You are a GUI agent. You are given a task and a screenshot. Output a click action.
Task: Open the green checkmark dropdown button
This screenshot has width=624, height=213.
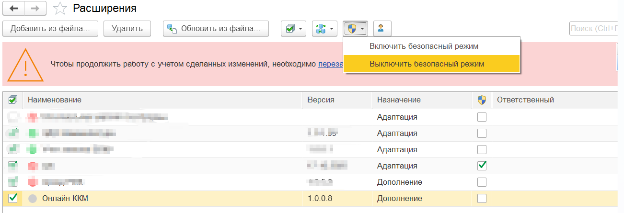tap(294, 29)
